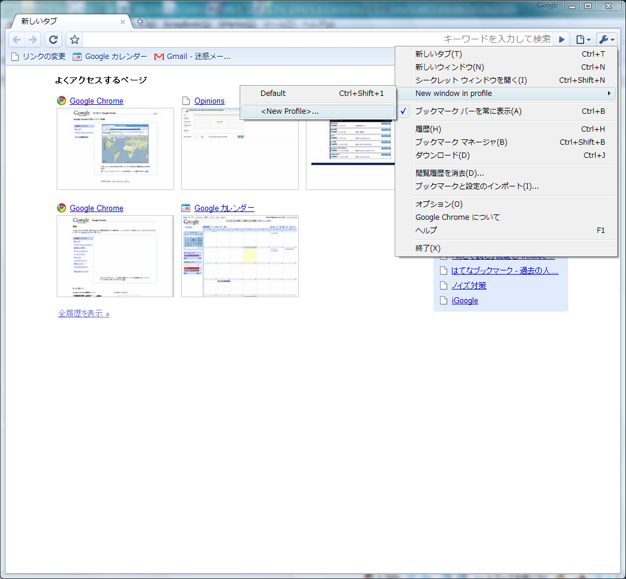Open first Google Chrome page link
The height and width of the screenshot is (579, 626).
pyautogui.click(x=97, y=101)
